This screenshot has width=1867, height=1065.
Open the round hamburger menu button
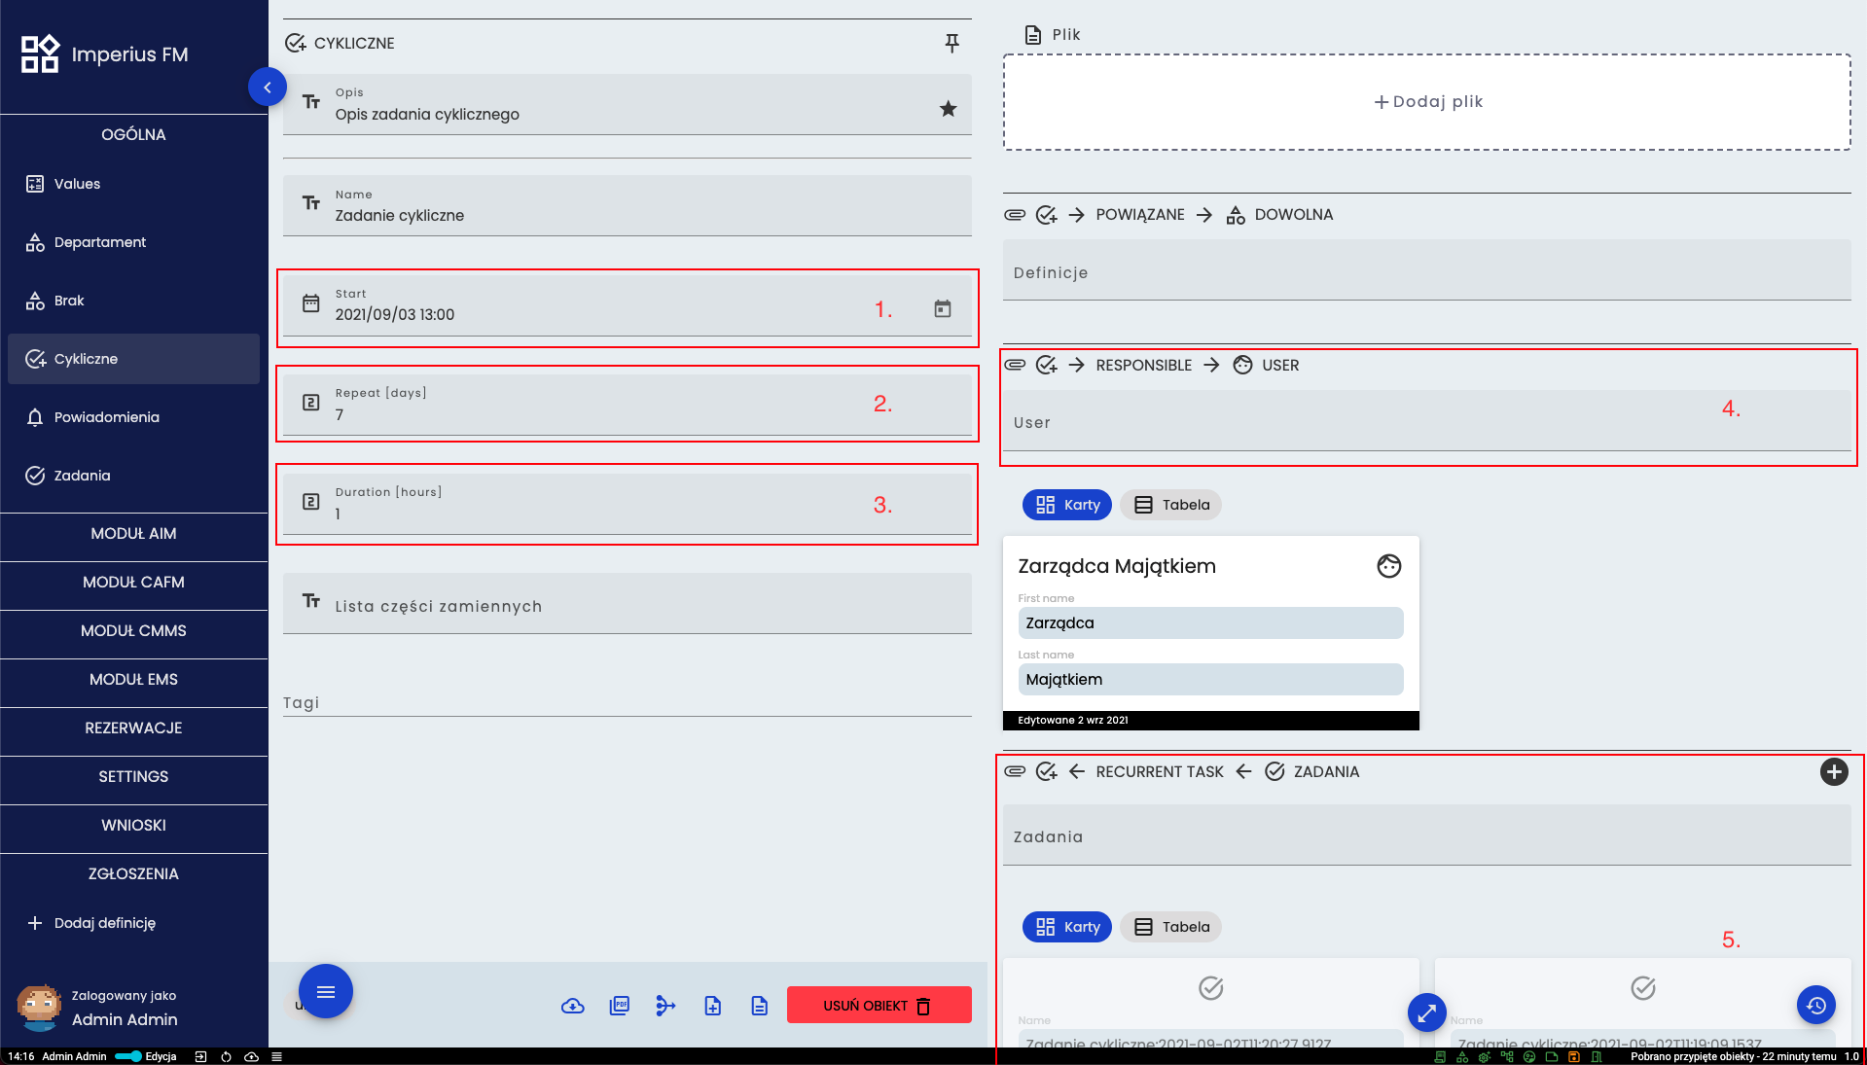click(325, 991)
